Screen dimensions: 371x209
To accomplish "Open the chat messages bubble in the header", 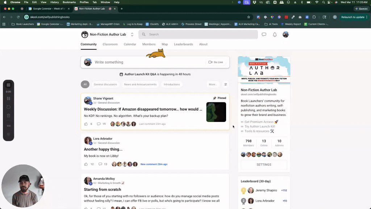I will pyautogui.click(x=264, y=34).
